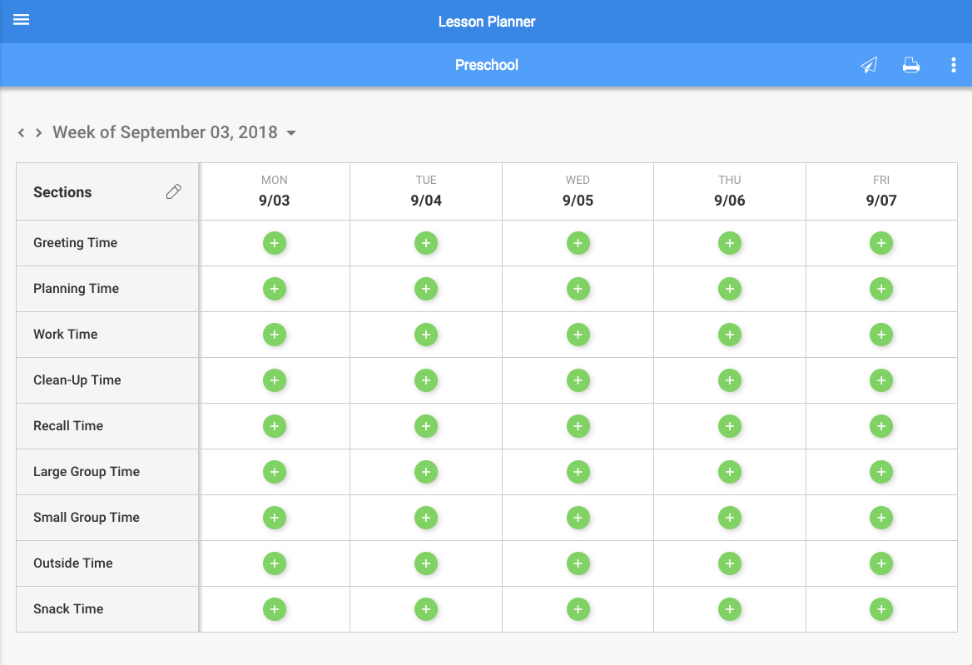Screen dimensions: 972x665
Task: Add Large Group Time activity for Tuesday 9/04
Action: coord(426,472)
